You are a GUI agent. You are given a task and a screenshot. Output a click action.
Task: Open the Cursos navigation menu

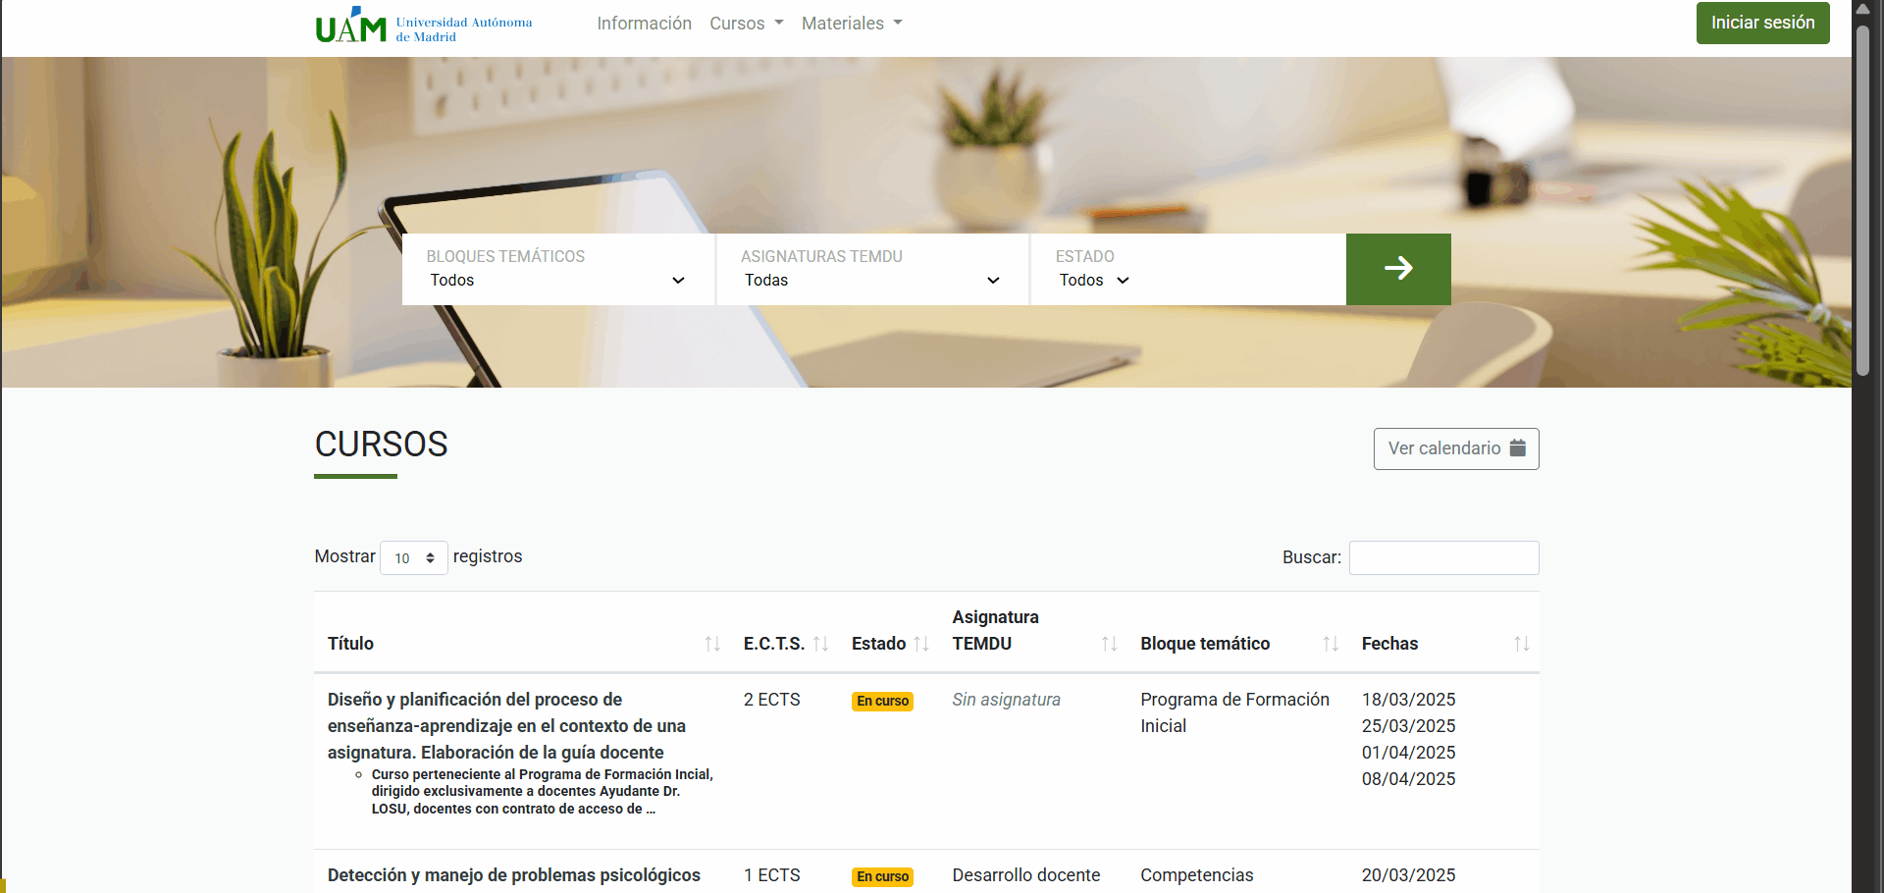tap(746, 24)
